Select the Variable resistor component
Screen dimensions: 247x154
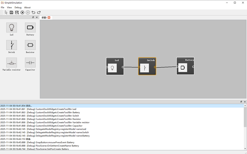12,63
